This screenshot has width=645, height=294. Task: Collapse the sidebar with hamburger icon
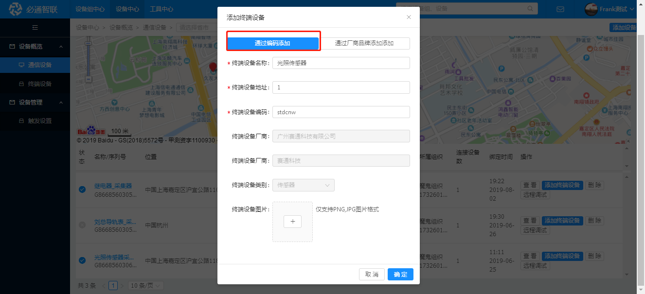(35, 28)
